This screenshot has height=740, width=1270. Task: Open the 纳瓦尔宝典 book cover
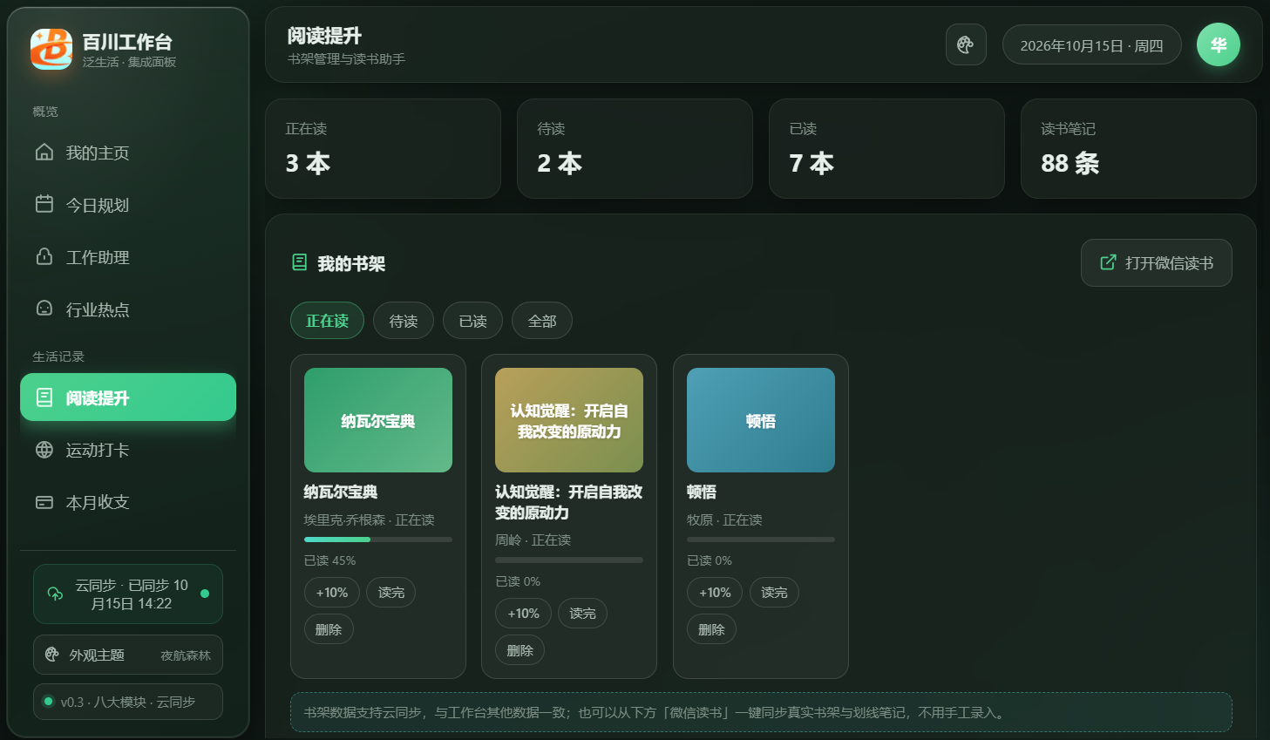[378, 420]
